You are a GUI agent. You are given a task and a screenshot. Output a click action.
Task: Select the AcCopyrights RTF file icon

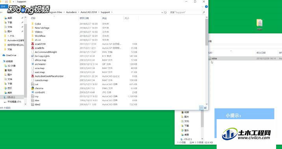[33, 56]
